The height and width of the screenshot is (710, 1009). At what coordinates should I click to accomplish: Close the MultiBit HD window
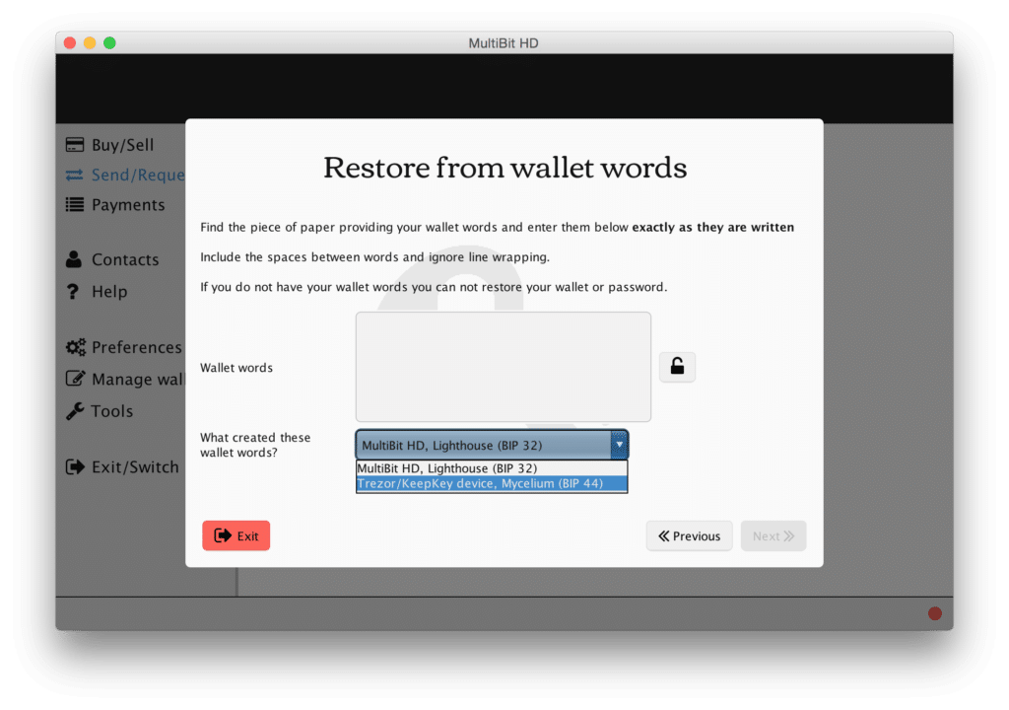pos(70,42)
